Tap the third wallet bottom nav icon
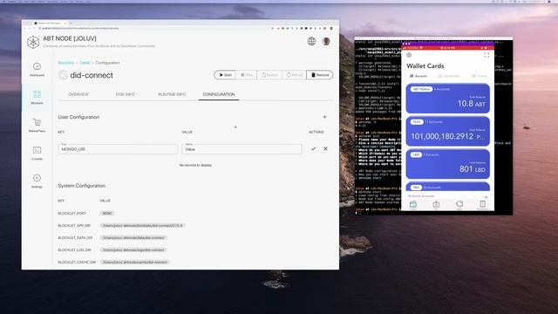Viewport: 558px width, 314px height. tap(459, 205)
